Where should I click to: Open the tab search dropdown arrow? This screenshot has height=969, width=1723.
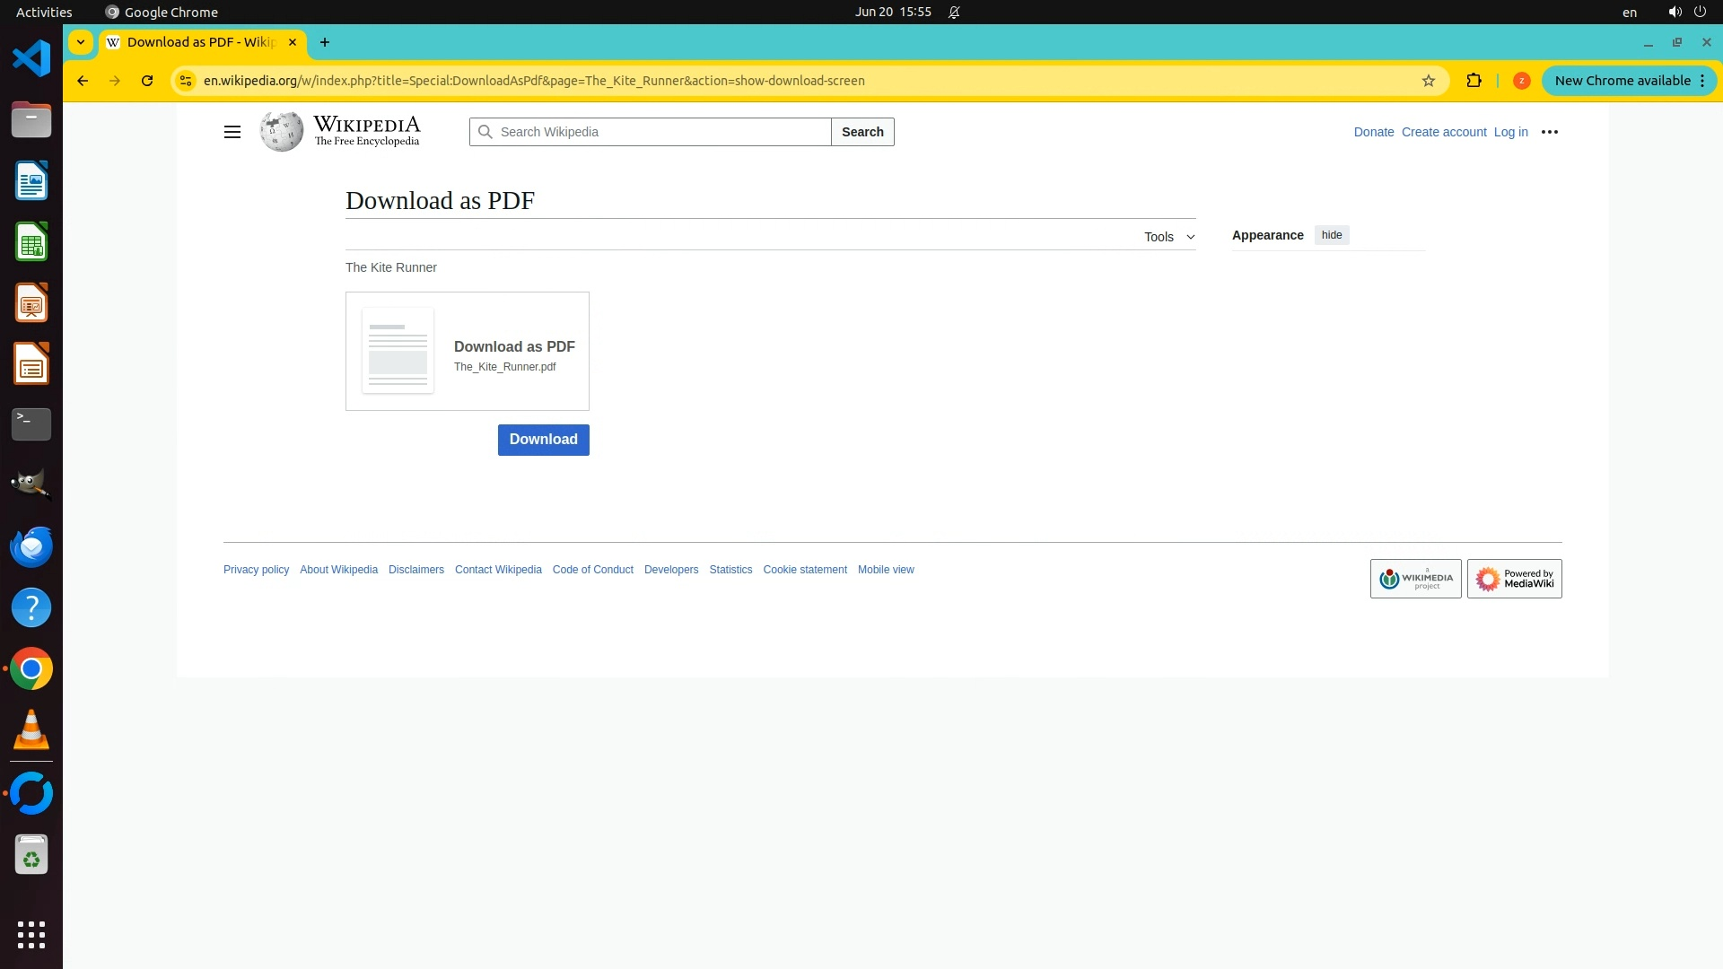[81, 42]
